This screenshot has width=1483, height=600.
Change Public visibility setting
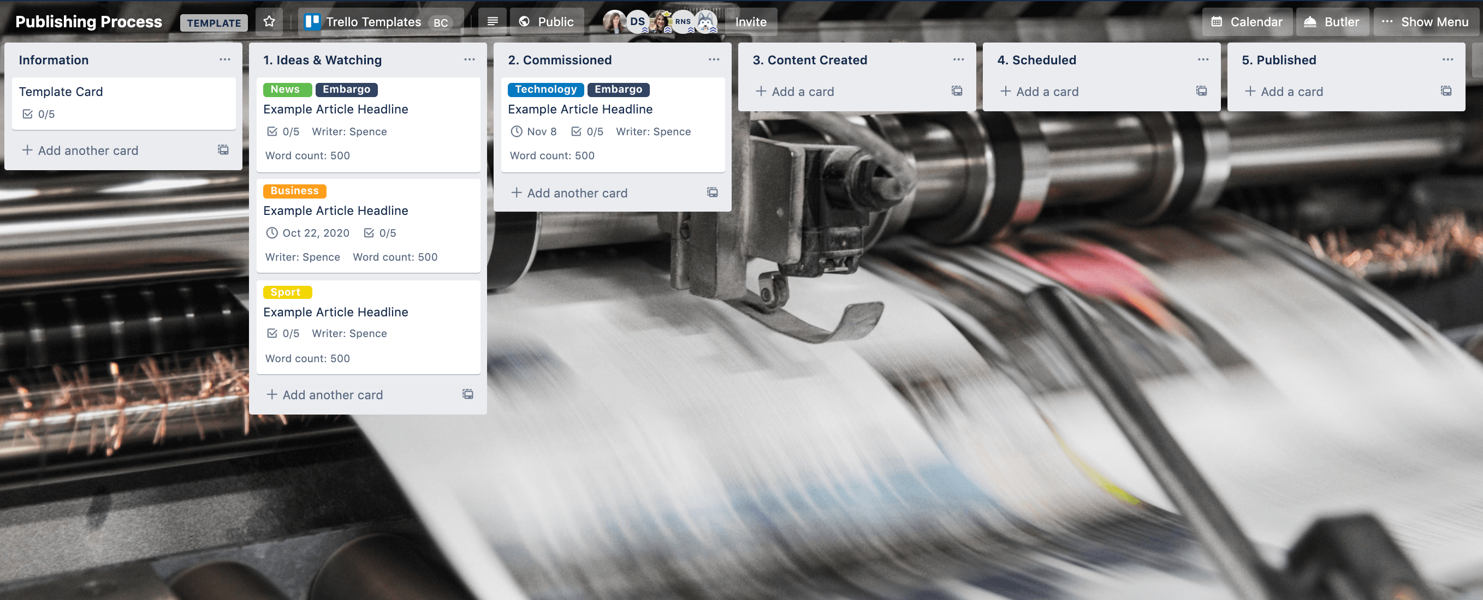coord(547,22)
